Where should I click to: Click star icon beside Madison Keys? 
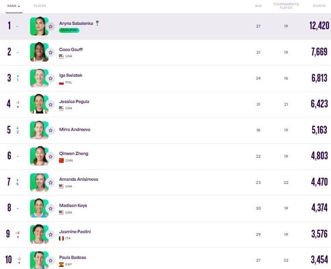50,208
